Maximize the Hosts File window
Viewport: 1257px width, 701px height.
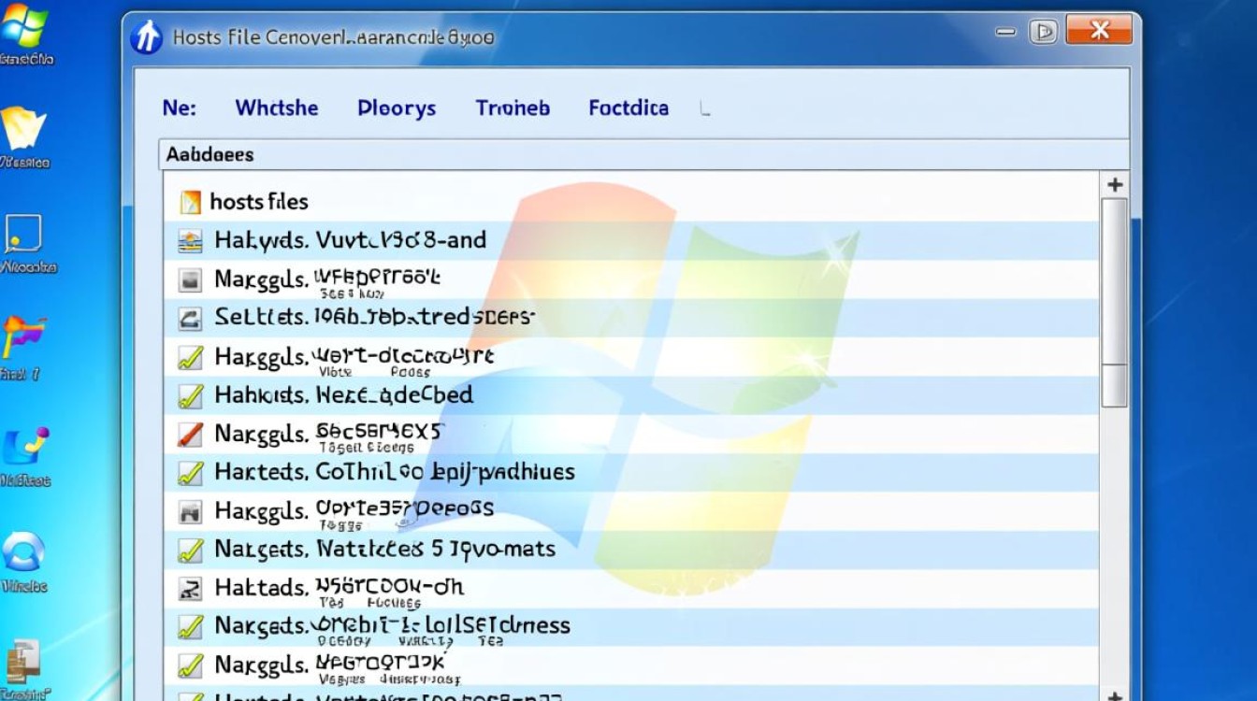click(1043, 32)
